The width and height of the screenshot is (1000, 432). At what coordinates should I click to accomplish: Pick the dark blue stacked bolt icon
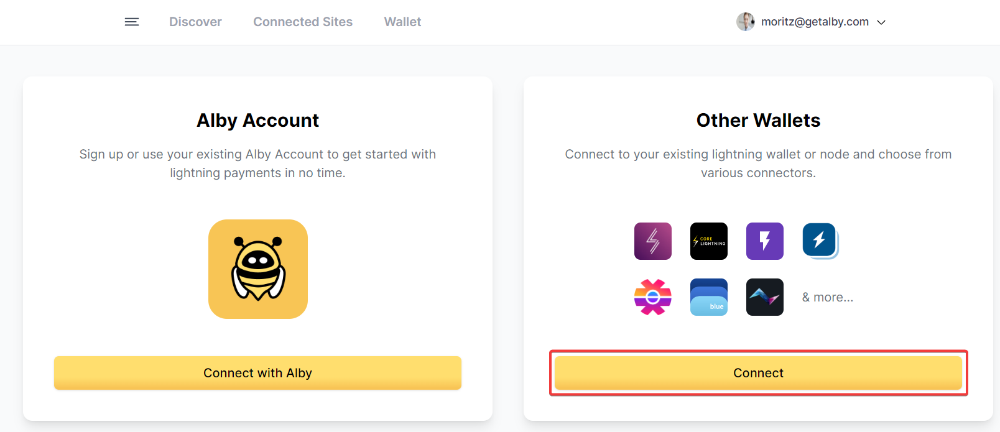pos(820,241)
